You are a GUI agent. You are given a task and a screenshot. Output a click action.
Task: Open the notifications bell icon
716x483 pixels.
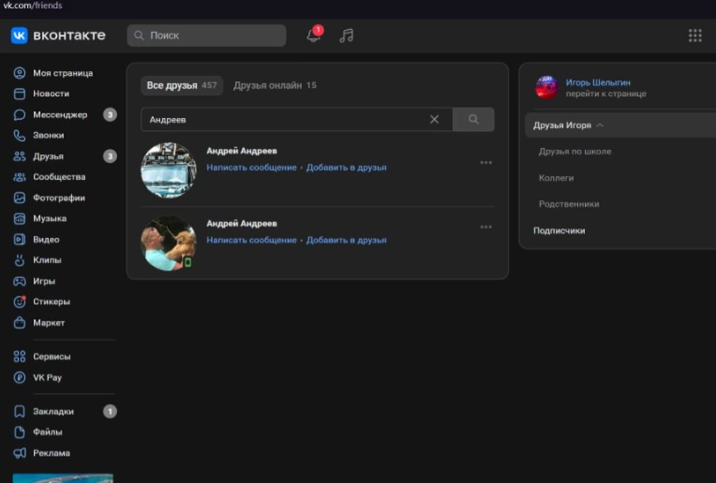pos(313,36)
